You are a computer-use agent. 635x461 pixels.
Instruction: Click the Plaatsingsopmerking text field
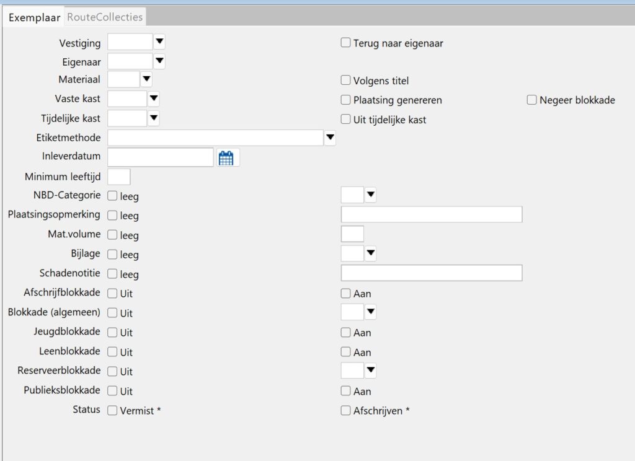432,215
